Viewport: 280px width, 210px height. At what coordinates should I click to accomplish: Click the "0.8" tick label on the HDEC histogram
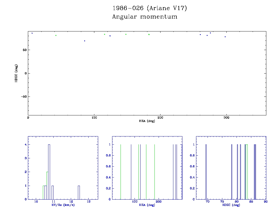click(192, 156)
